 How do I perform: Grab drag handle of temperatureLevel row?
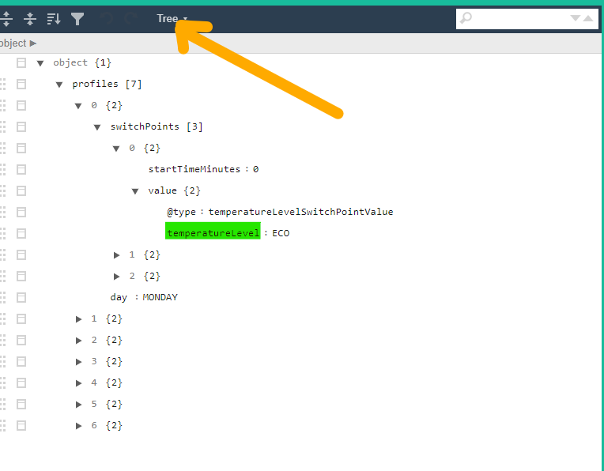pos(3,233)
